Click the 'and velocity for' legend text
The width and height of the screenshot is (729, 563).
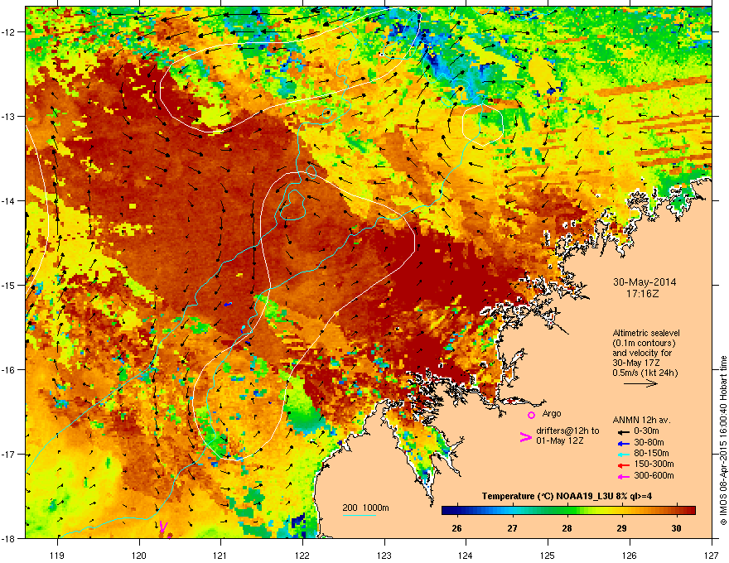[641, 353]
